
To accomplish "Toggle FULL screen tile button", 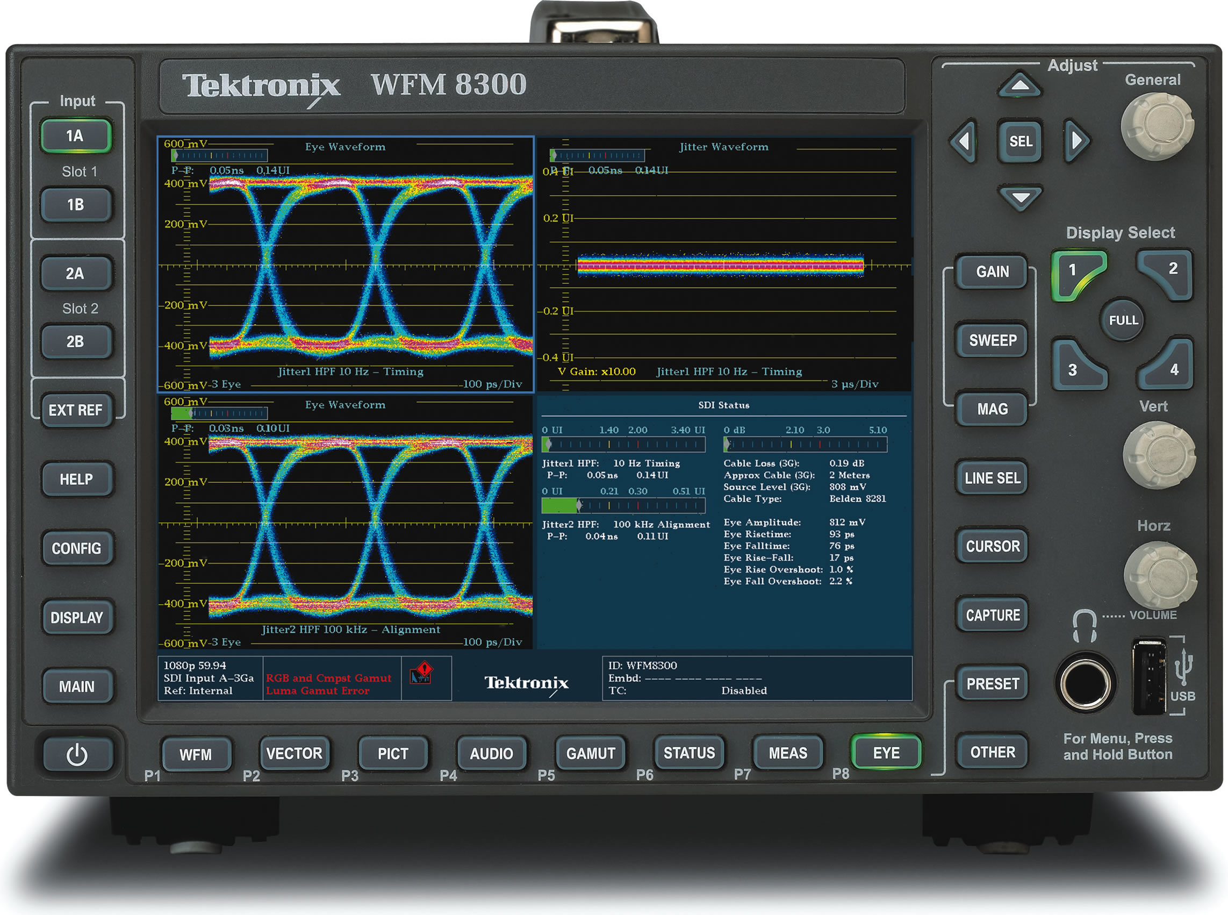I will pos(1123,320).
